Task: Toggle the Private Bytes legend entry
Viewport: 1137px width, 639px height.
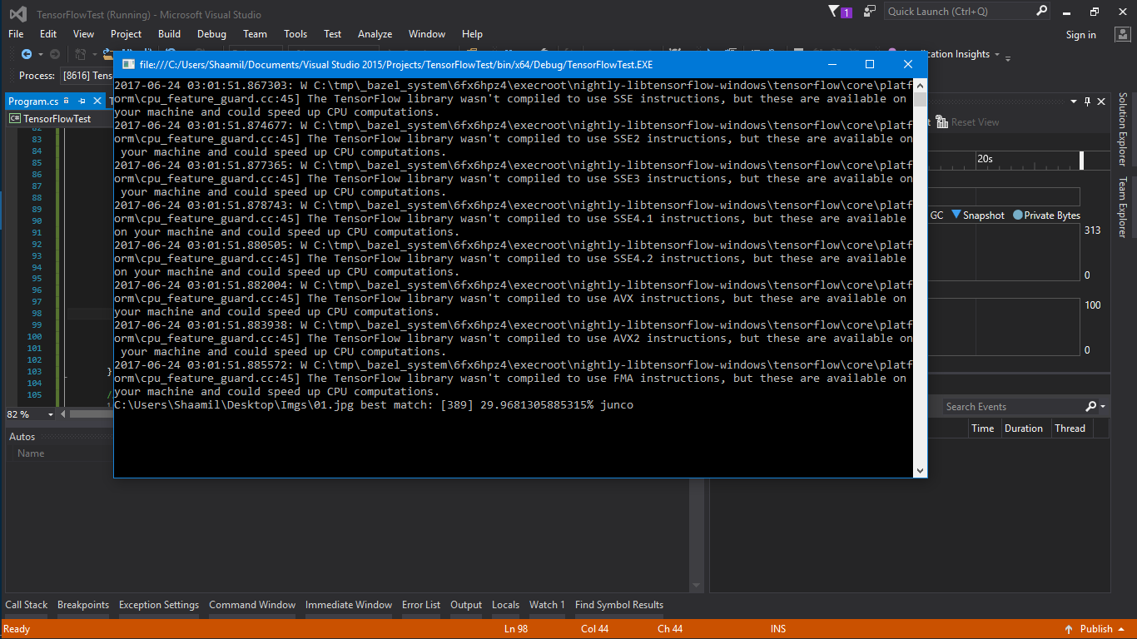Action: click(1045, 215)
